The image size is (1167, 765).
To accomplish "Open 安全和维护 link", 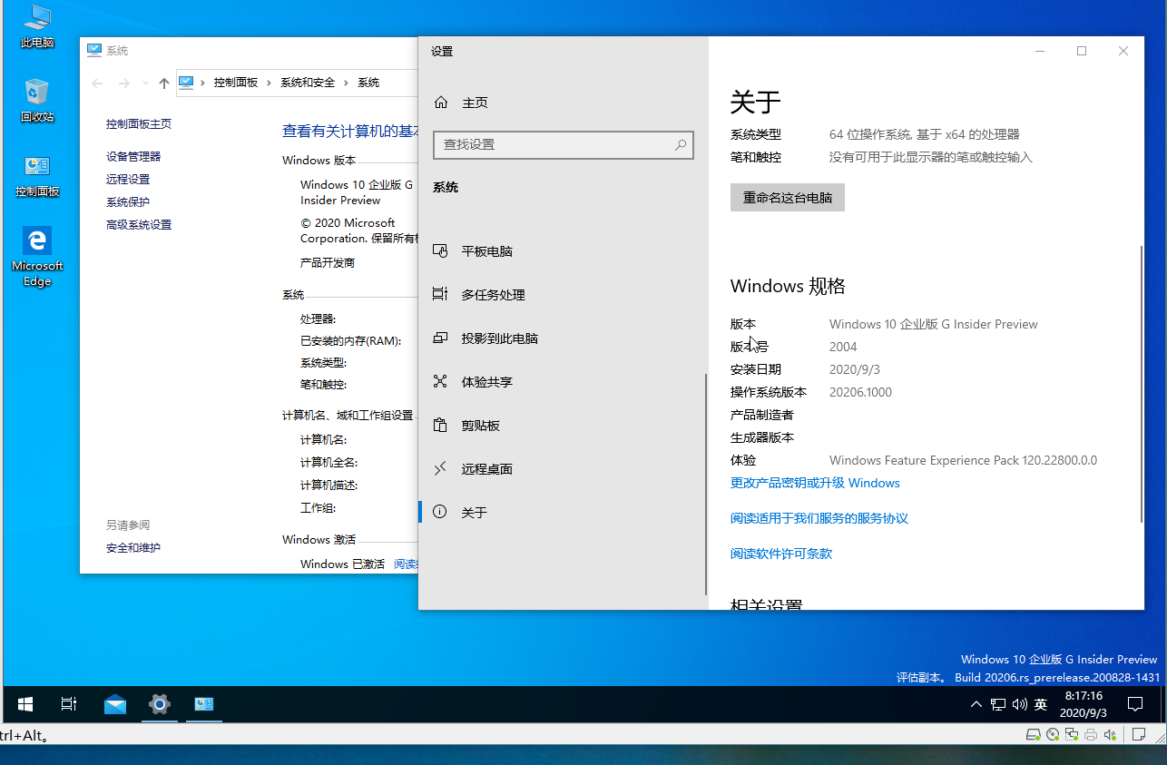I will 133,548.
